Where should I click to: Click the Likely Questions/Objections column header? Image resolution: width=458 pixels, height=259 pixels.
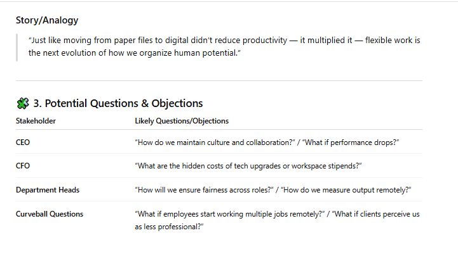(182, 121)
